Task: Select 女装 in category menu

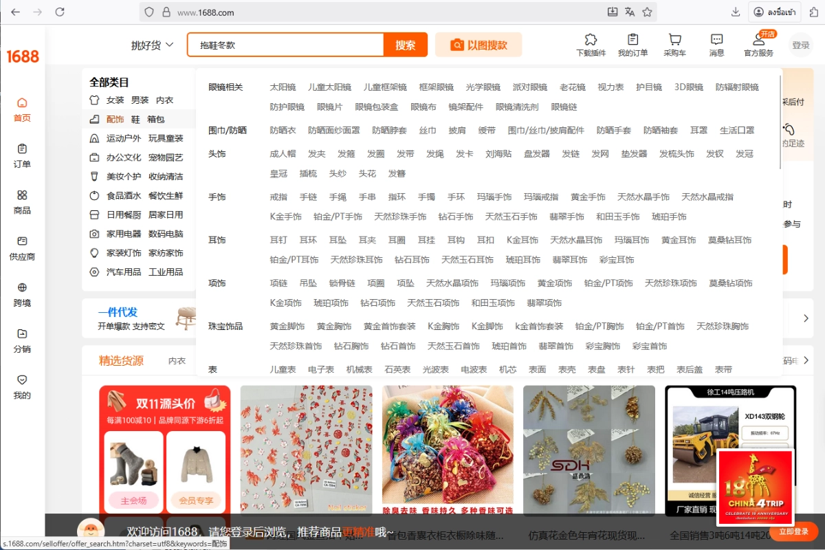Action: [115, 100]
